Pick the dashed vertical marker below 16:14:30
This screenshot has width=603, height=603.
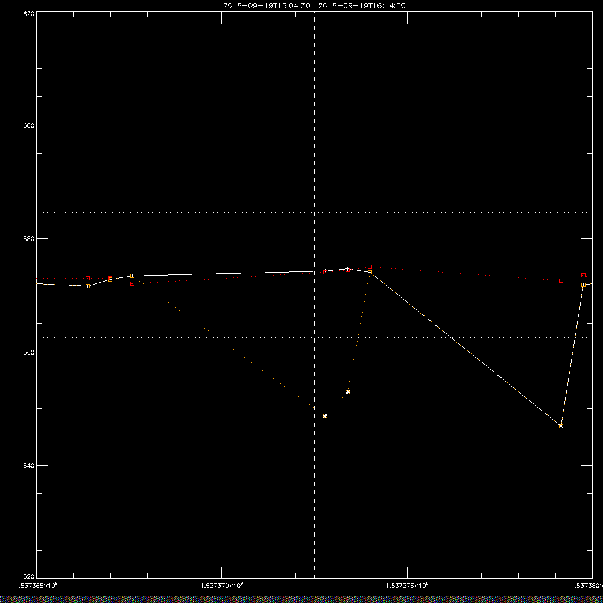pyautogui.click(x=359, y=295)
